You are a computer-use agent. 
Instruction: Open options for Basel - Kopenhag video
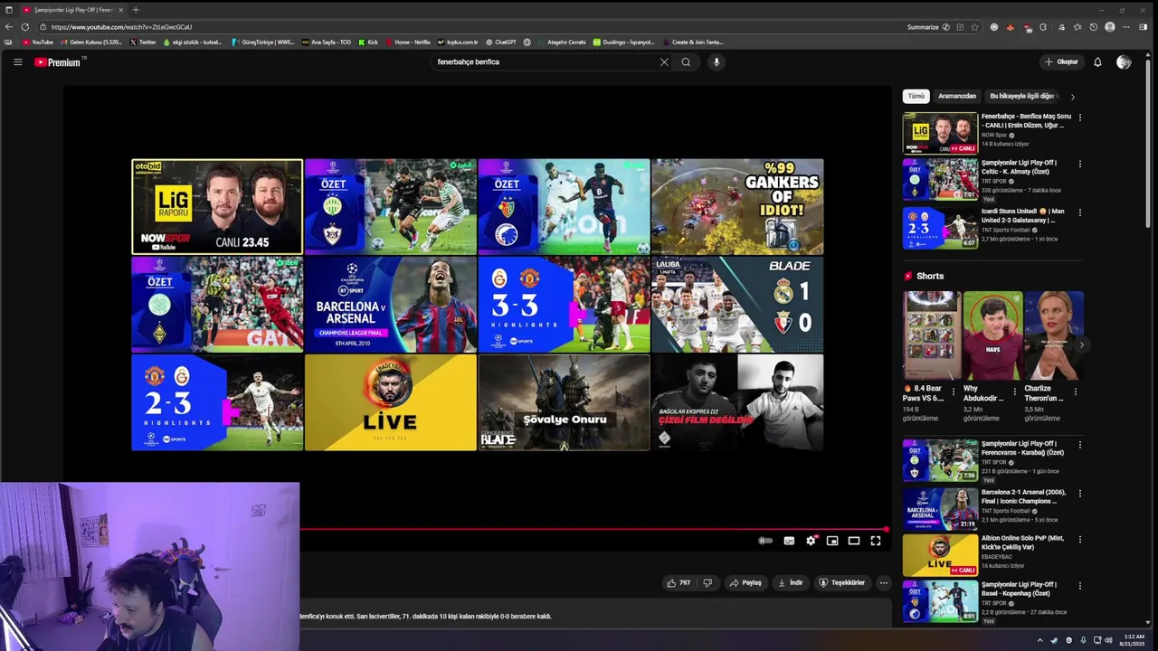(x=1079, y=586)
